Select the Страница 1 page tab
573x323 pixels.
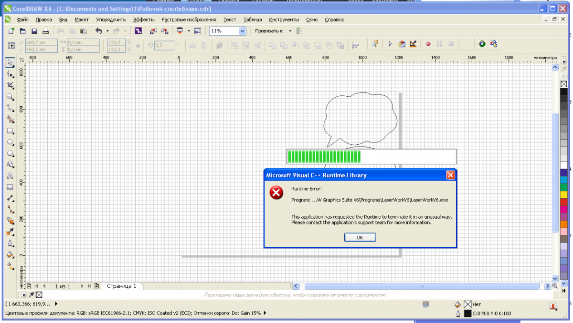point(121,286)
